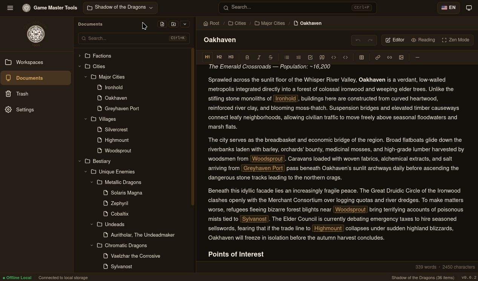Apply Heading 2 with the H2 button
The width and height of the screenshot is (478, 281).
[x=219, y=57]
